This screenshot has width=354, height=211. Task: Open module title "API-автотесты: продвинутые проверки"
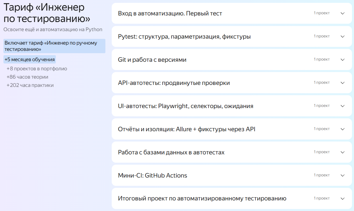click(x=174, y=83)
